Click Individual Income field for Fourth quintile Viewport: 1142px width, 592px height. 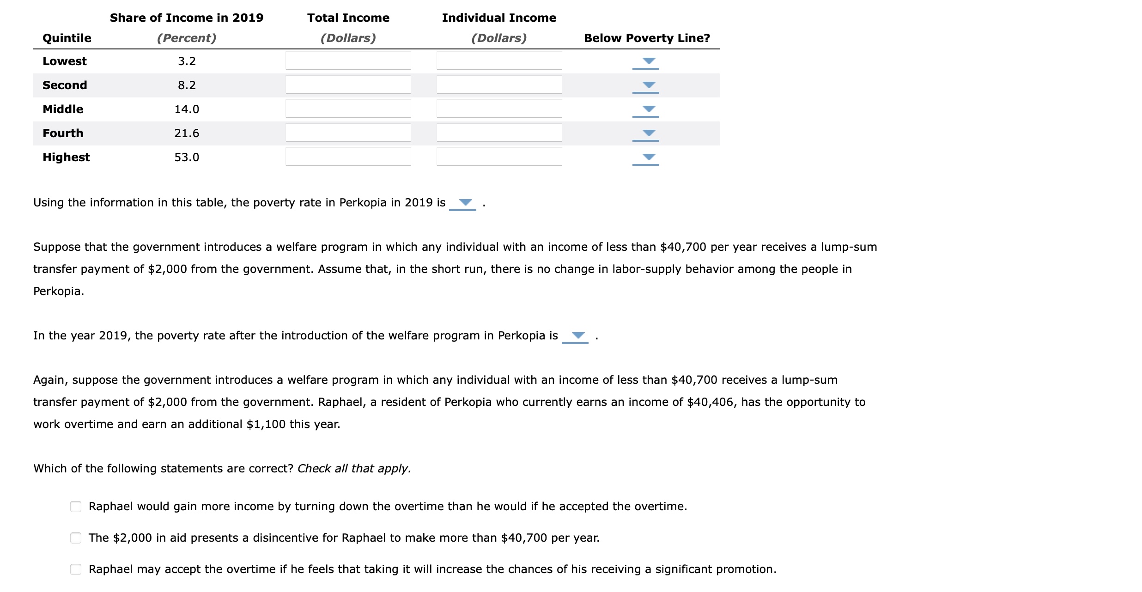pyautogui.click(x=499, y=133)
